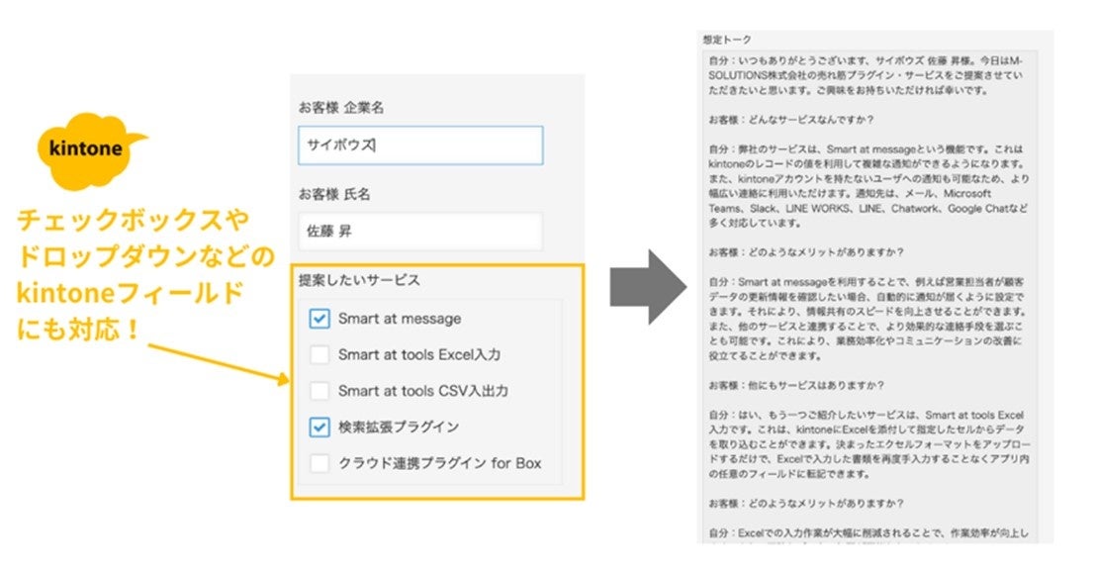This screenshot has width=1095, height=574.
Task: Check Smart at tools Excel入力 checkbox
Action: [319, 354]
